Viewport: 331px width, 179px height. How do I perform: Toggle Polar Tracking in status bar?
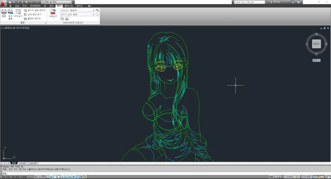[51, 177]
